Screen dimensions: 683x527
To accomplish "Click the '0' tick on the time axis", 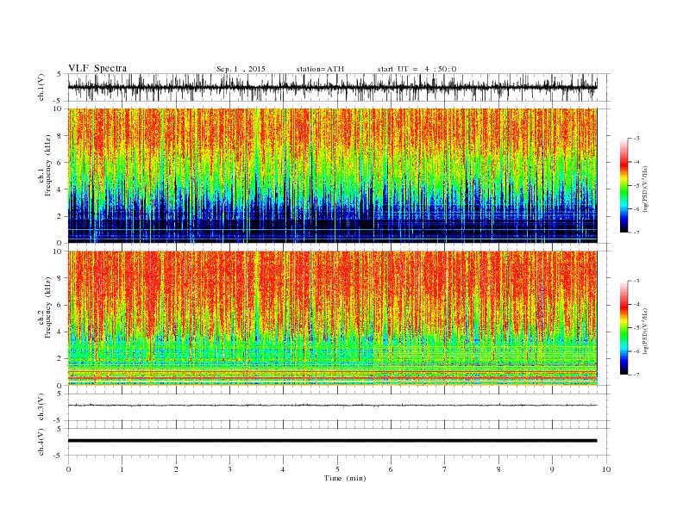I will pyautogui.click(x=68, y=469).
